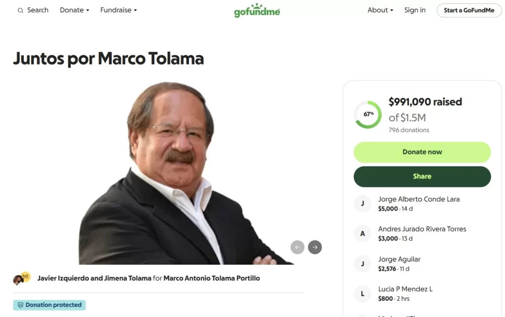Open the Fundraise dropdown menu
Image resolution: width=505 pixels, height=317 pixels.
118,10
